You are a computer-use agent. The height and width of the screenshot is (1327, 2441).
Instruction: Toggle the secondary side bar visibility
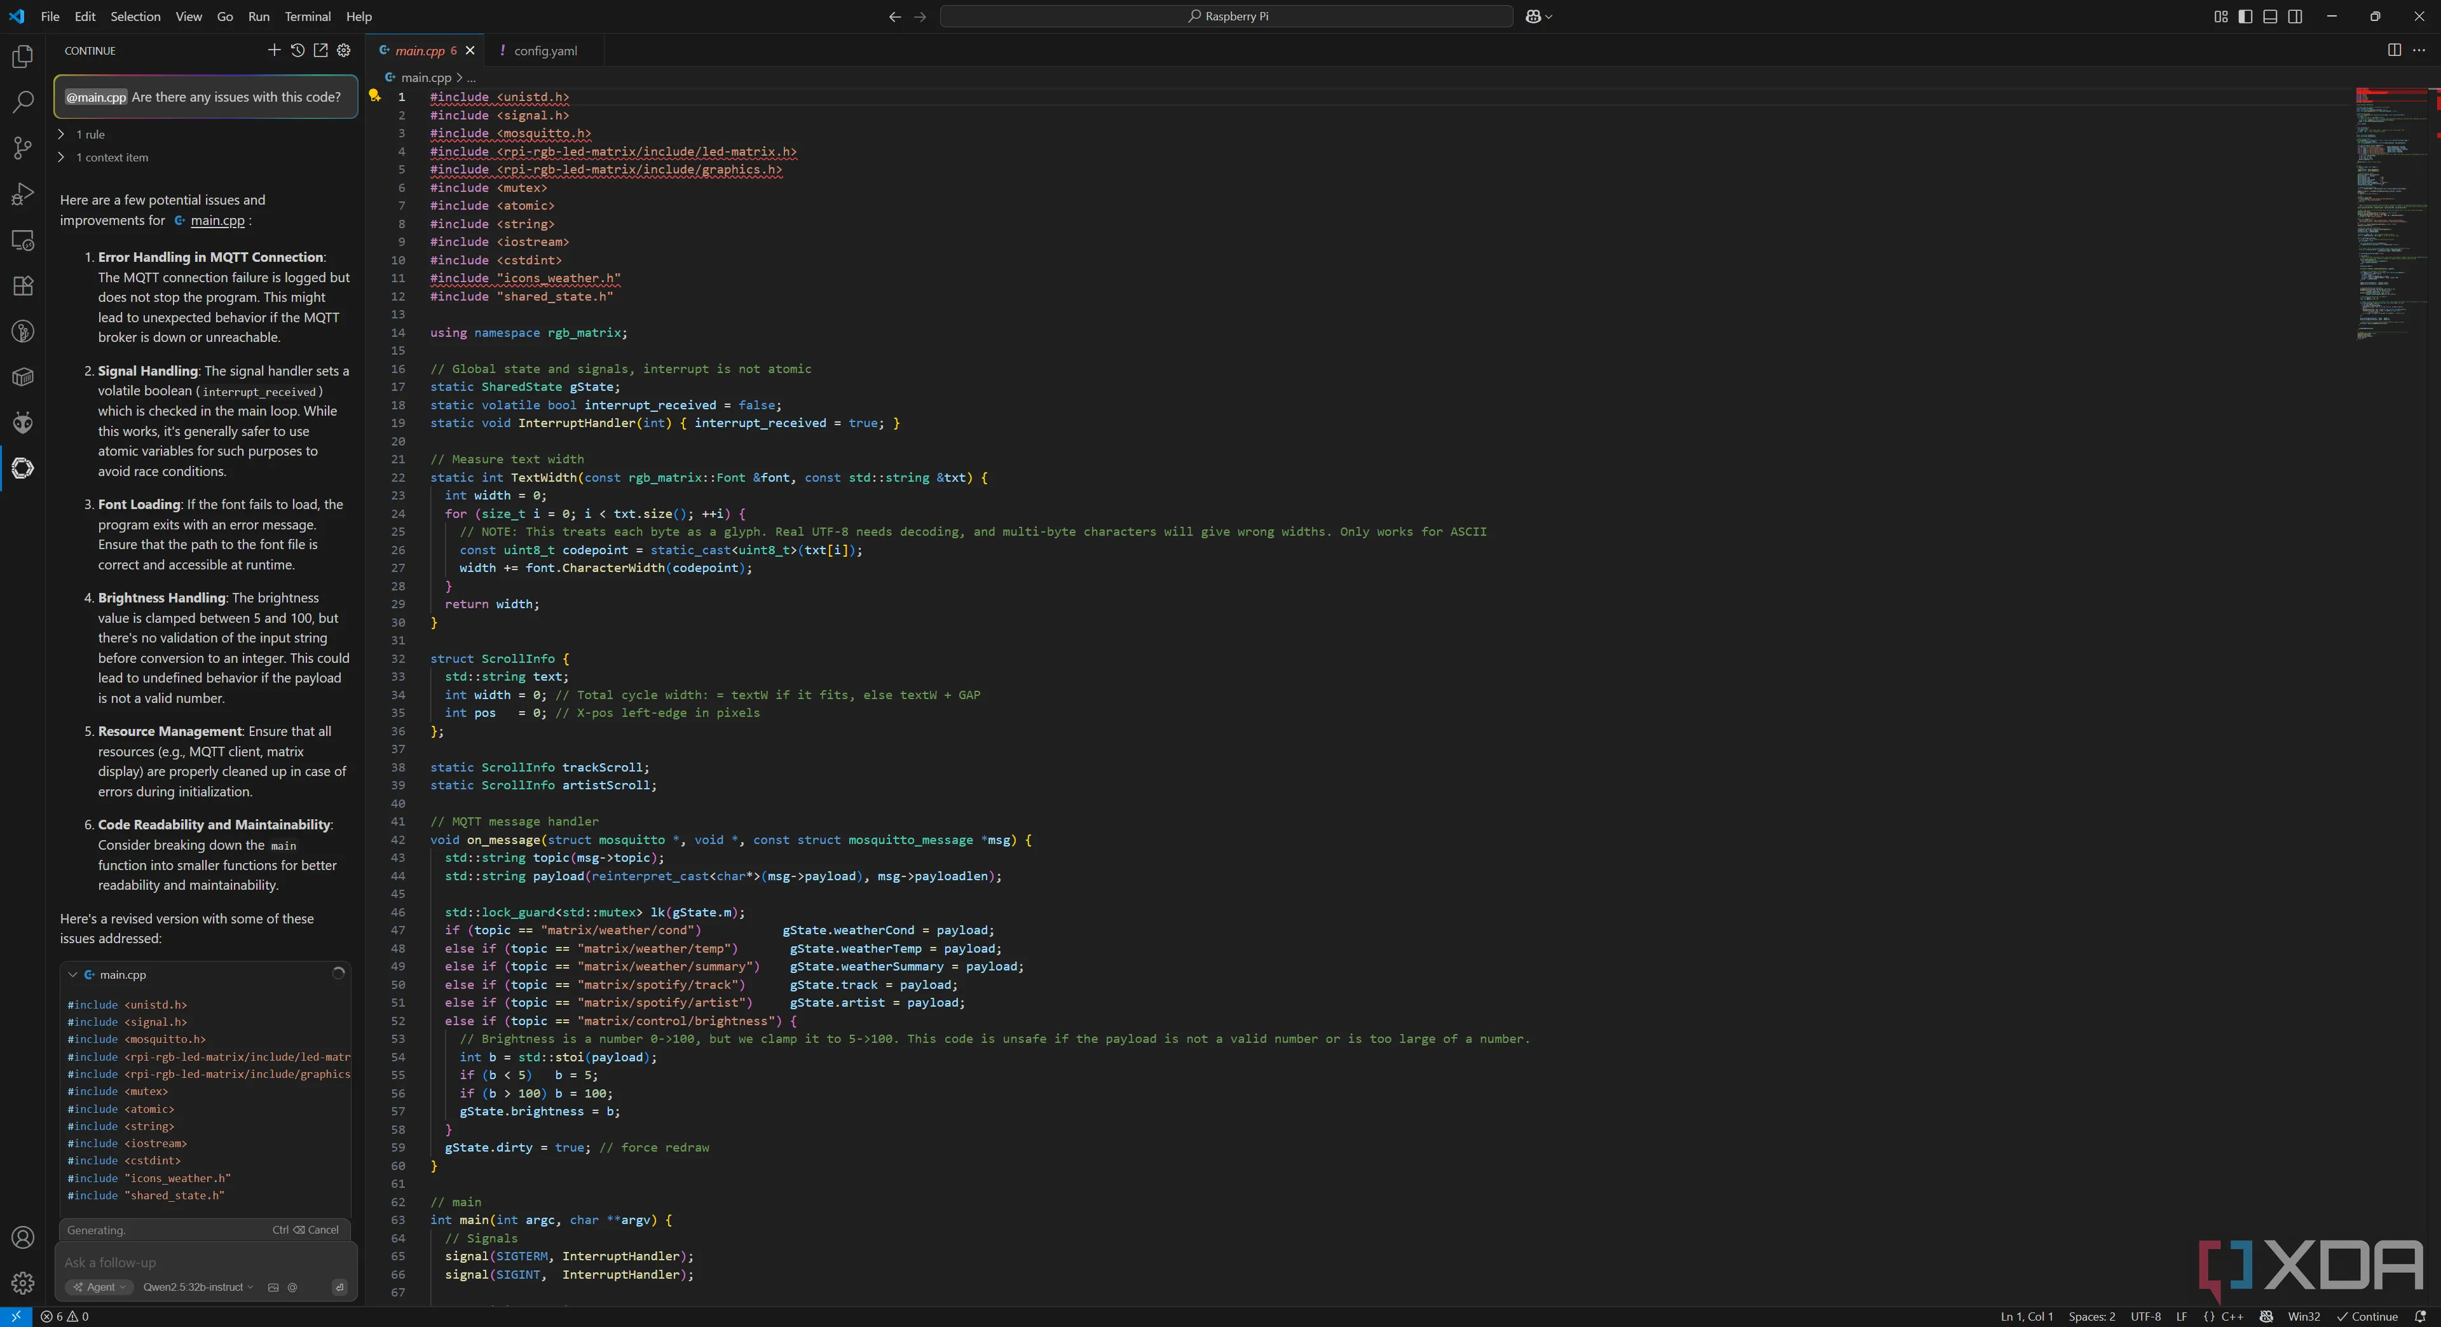(x=2295, y=16)
